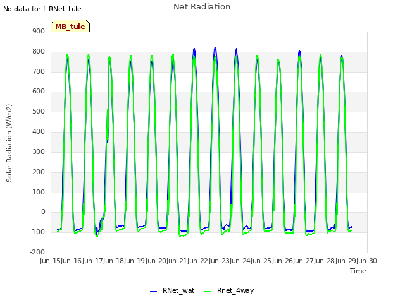Click the 700 y-axis tick label
This screenshot has height=303, width=405.
click(x=39, y=71)
